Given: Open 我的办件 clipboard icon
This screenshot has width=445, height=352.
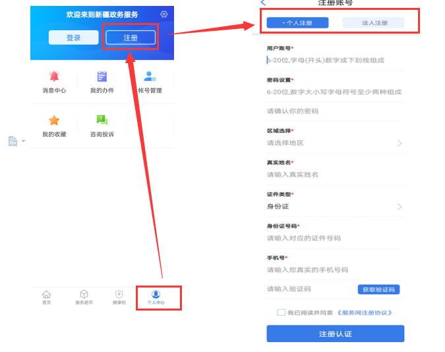Looking at the screenshot, I should [x=102, y=76].
